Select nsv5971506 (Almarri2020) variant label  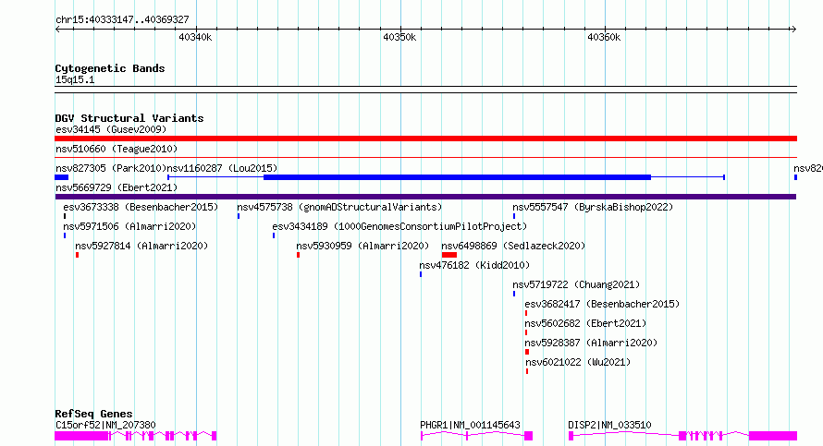click(129, 226)
